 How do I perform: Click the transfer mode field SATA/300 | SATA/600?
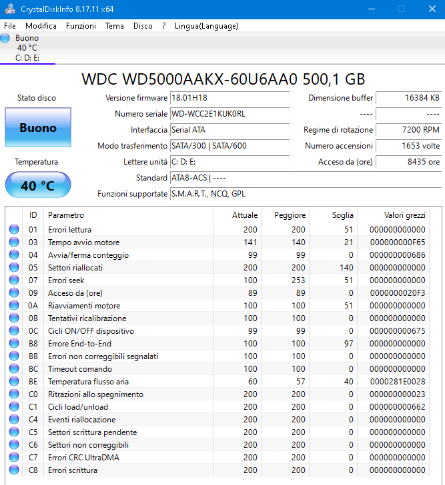point(230,146)
